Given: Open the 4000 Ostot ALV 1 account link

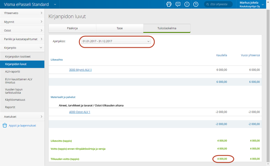Looking at the screenshot, I should (x=79, y=112).
